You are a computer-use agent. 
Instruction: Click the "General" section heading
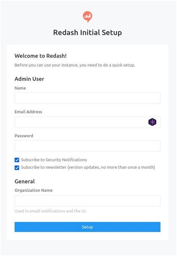[x=25, y=182]
